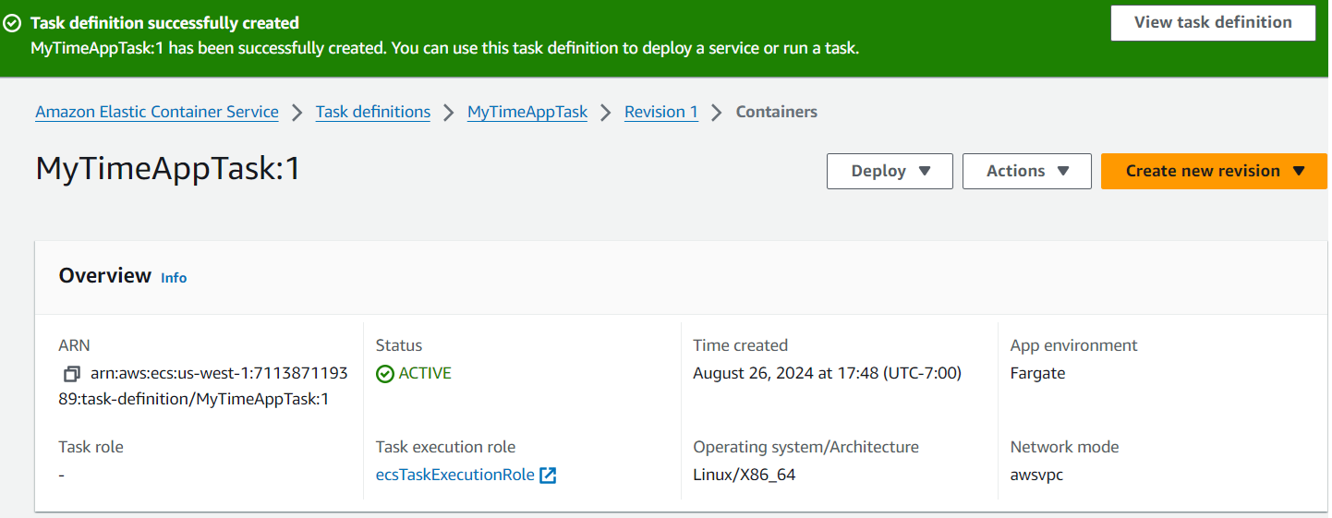
Task: Navigate to Task definitions breadcrumb
Action: tap(373, 112)
